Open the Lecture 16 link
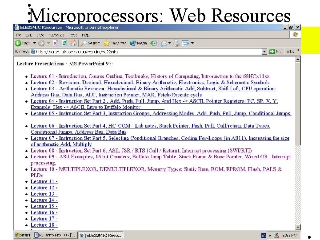The width and height of the screenshot is (320, 240). (x=44, y=212)
